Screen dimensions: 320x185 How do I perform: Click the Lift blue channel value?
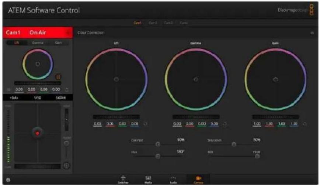[135, 124]
